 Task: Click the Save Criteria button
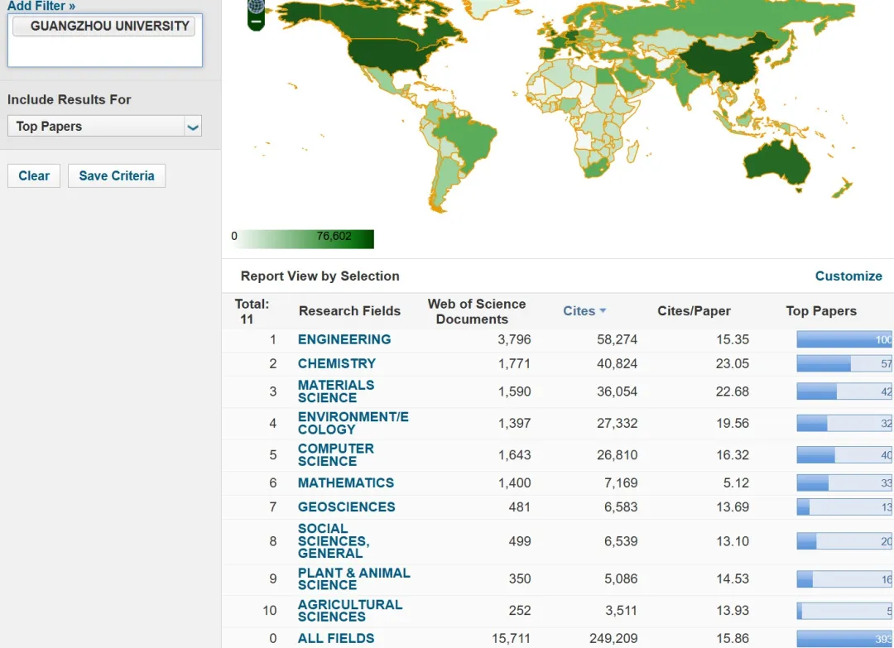coord(117,175)
